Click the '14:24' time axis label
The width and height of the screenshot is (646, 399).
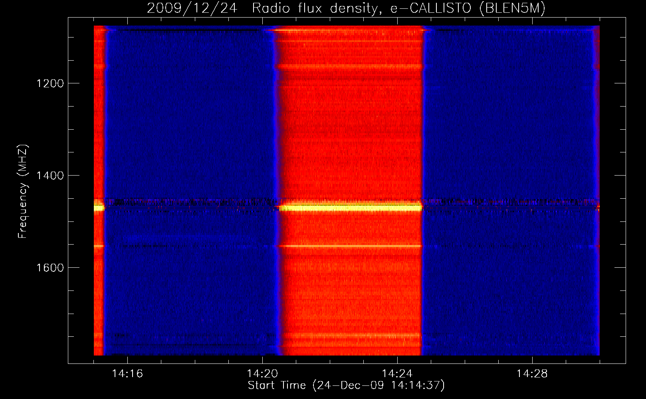397,374
